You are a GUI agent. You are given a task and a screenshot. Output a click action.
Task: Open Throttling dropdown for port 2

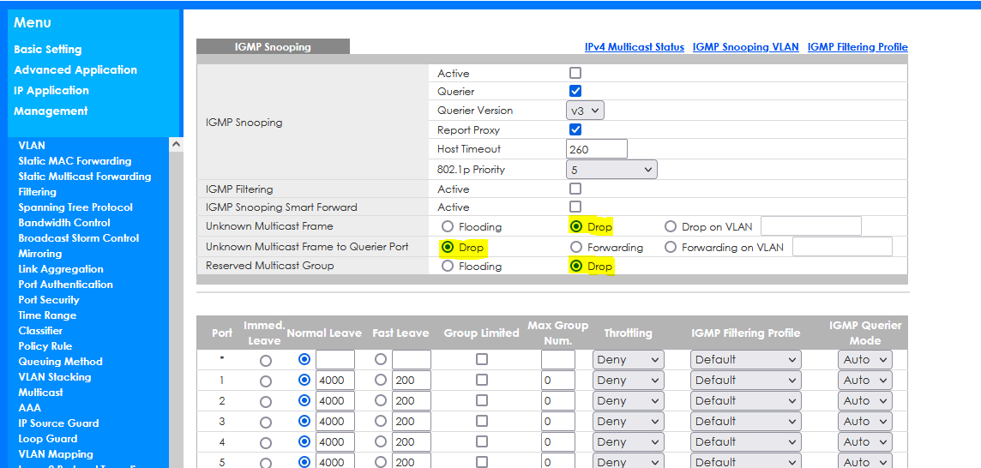[x=628, y=400]
